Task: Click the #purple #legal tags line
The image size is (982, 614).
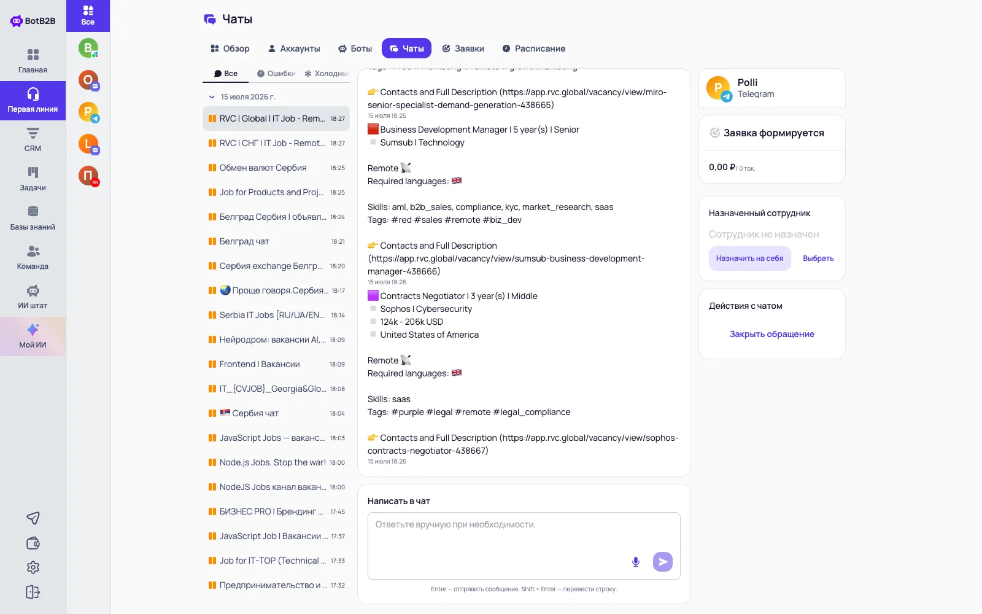Action: tap(469, 412)
